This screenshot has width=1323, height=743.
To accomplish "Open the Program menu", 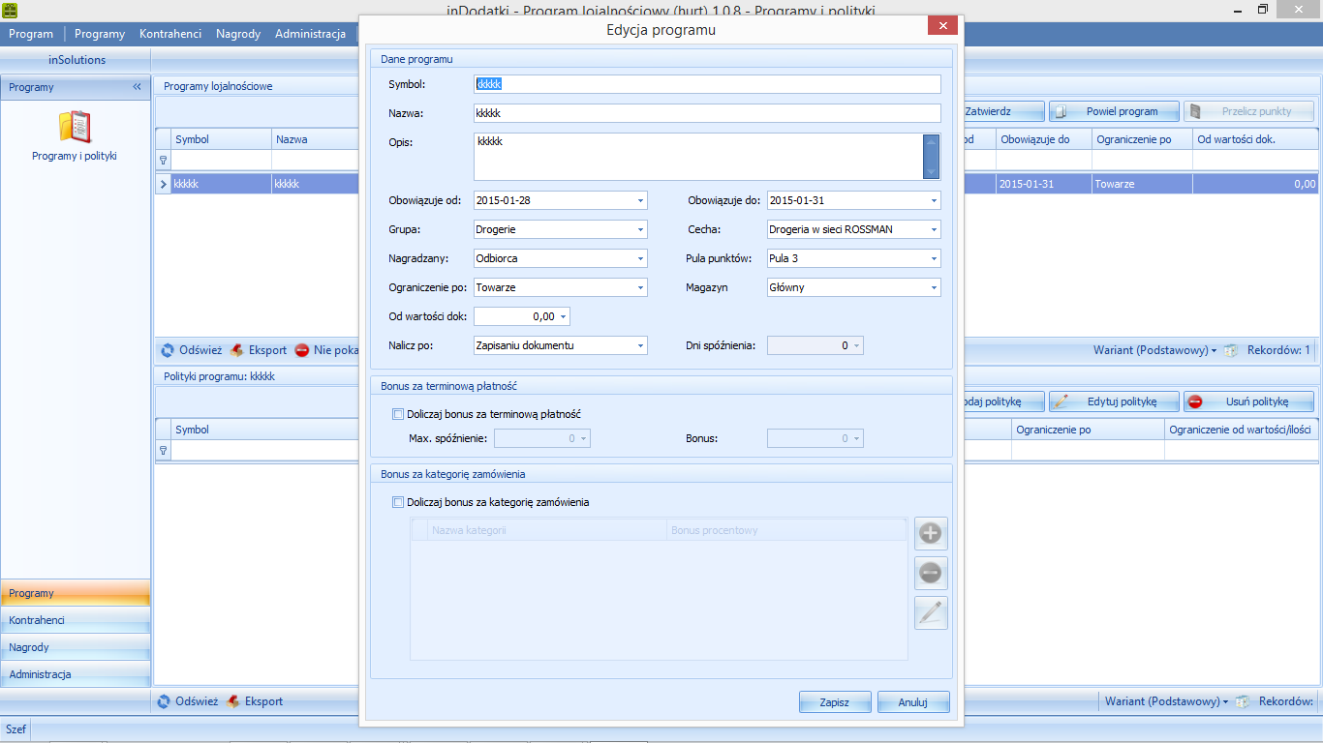I will [x=31, y=34].
